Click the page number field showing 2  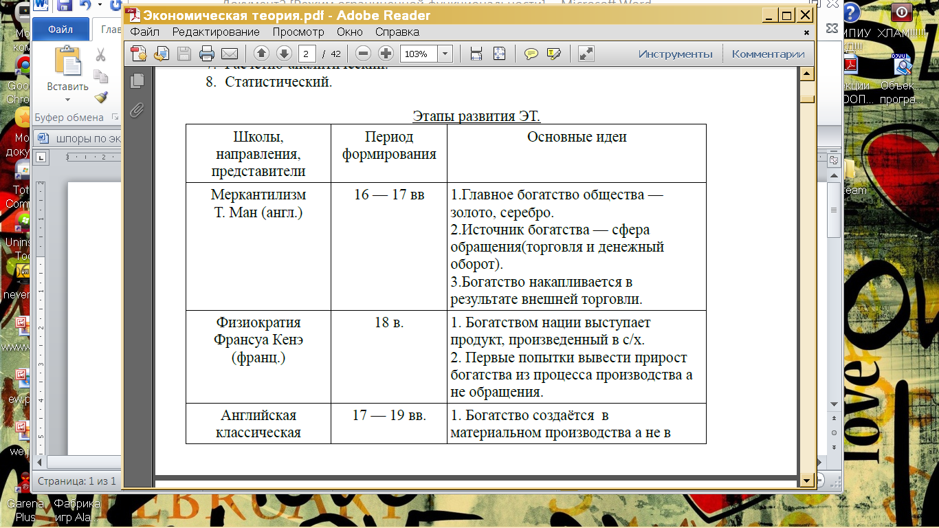coord(307,54)
